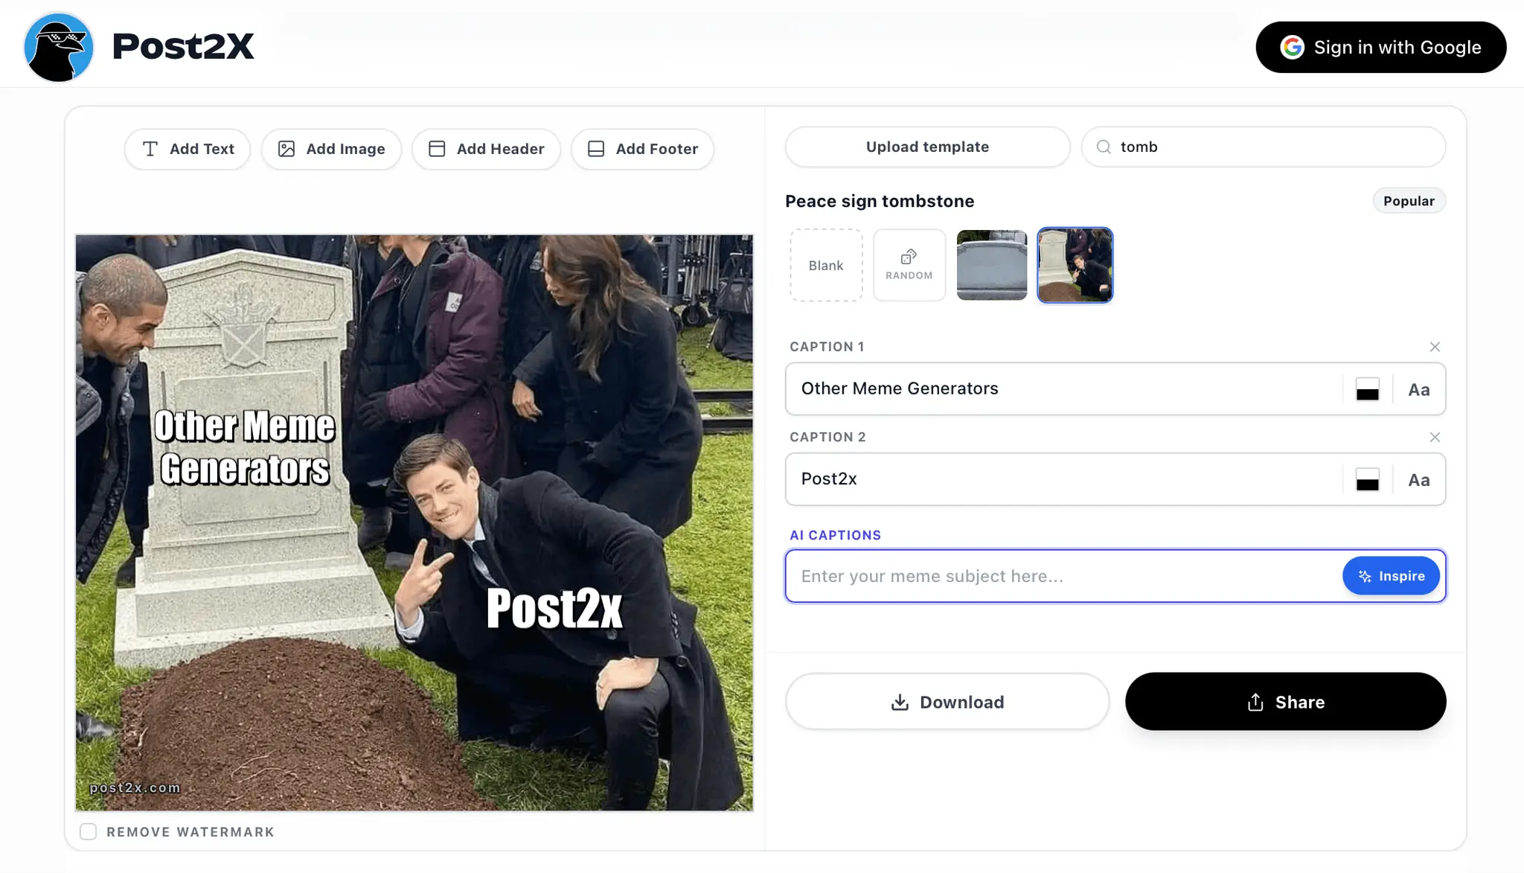The image size is (1524, 873).
Task: Pick a Random template
Action: 909,265
